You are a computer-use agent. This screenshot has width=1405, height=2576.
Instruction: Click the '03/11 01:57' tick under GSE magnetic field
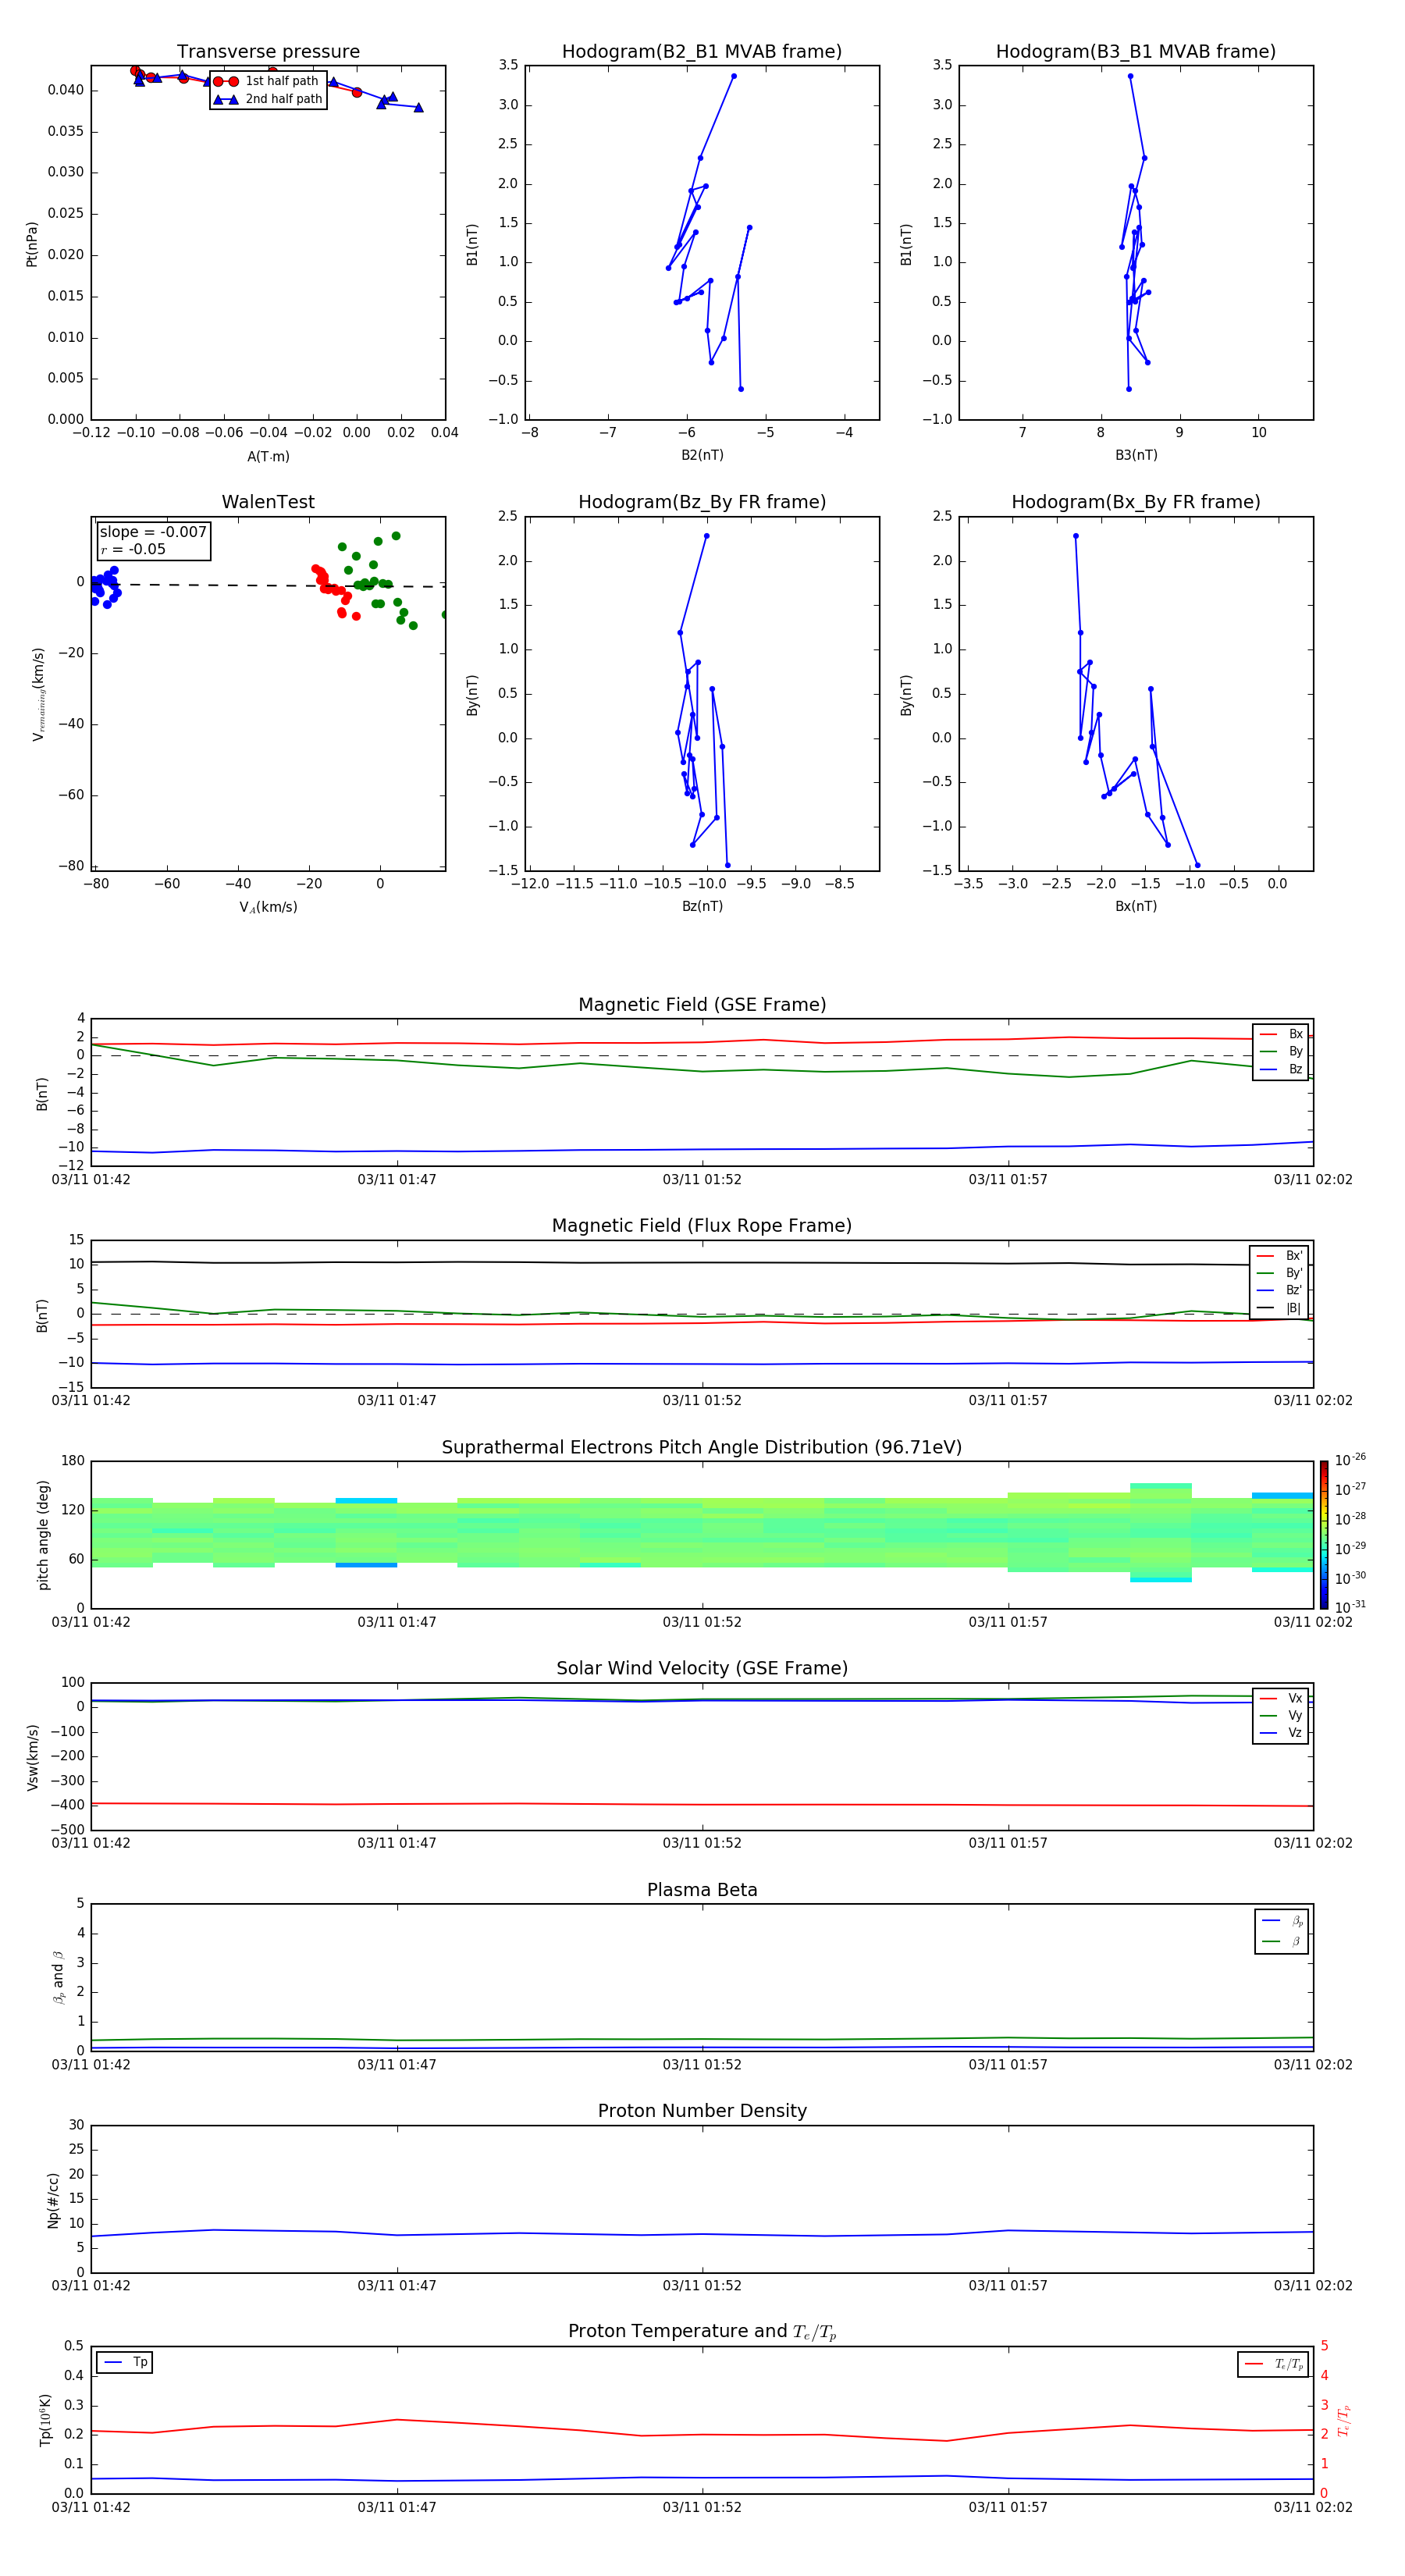[x=1008, y=1180]
